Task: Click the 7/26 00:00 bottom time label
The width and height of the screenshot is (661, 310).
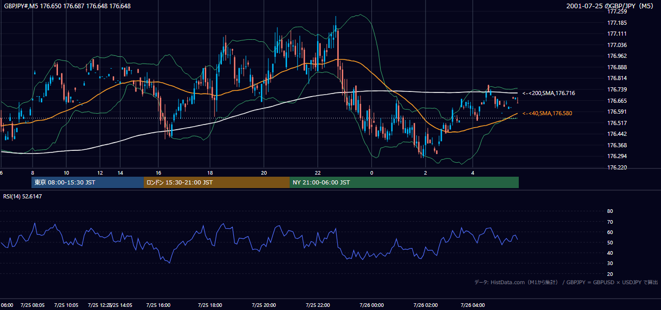Action: coord(371,305)
